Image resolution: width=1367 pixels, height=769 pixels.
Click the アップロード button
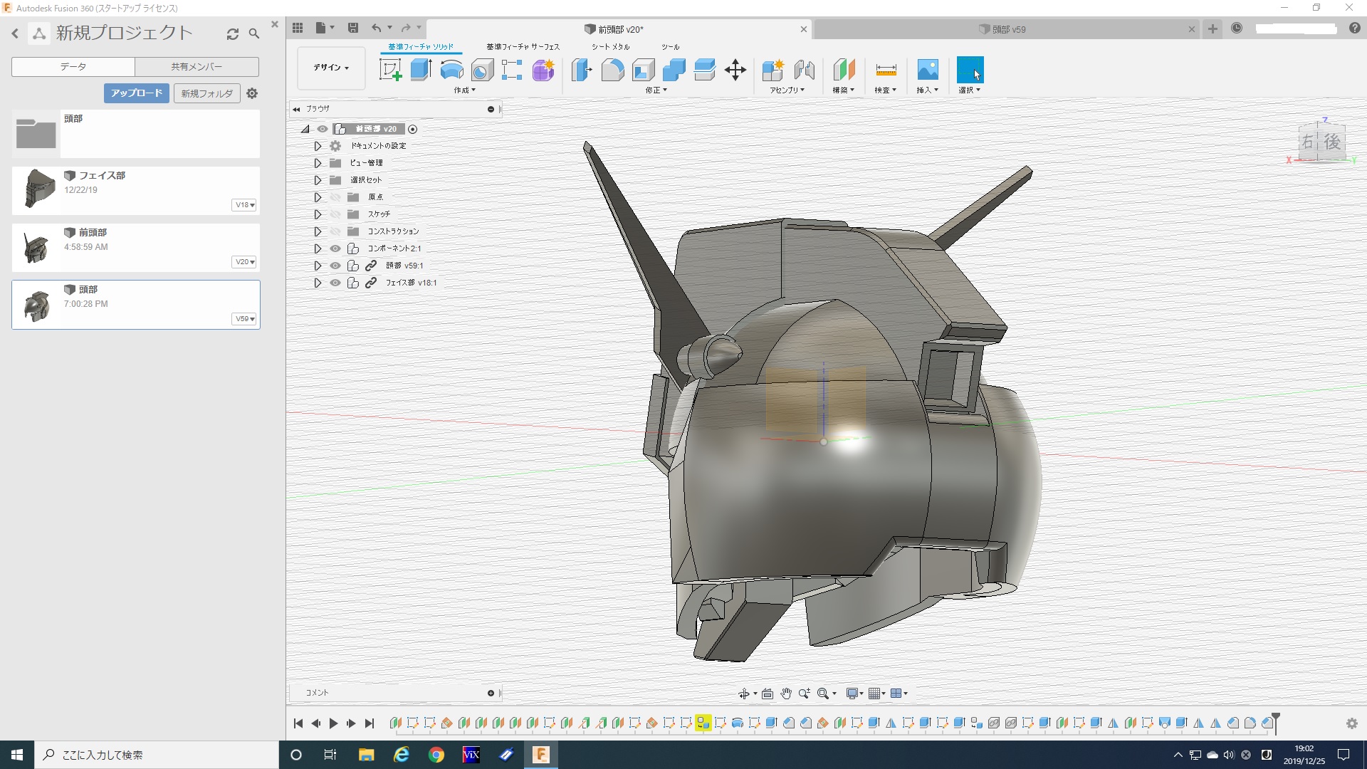pyautogui.click(x=136, y=93)
